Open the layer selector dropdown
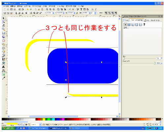This screenshot has height=132, width=165. pos(40,124)
